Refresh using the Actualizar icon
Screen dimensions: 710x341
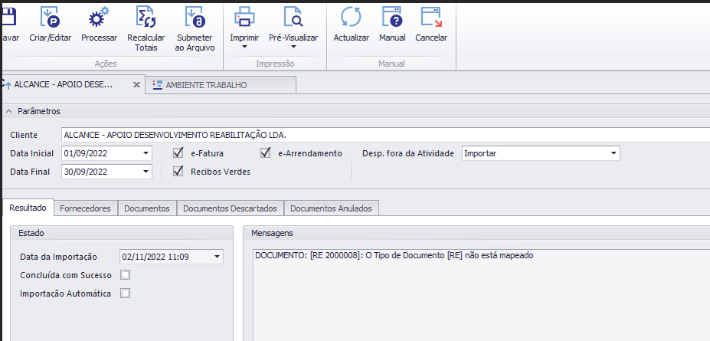[x=351, y=18]
